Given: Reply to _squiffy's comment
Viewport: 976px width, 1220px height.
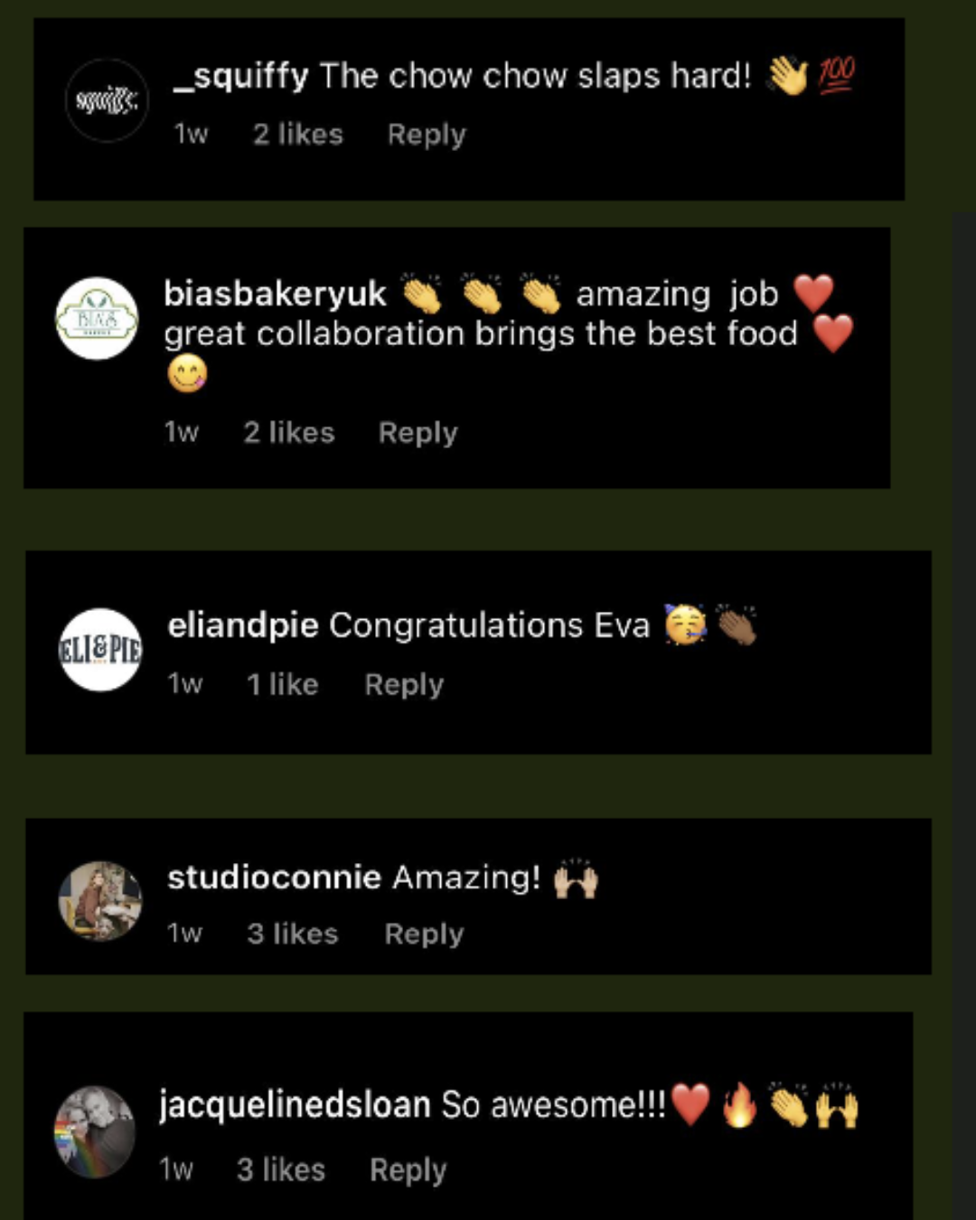Looking at the screenshot, I should click(x=427, y=135).
